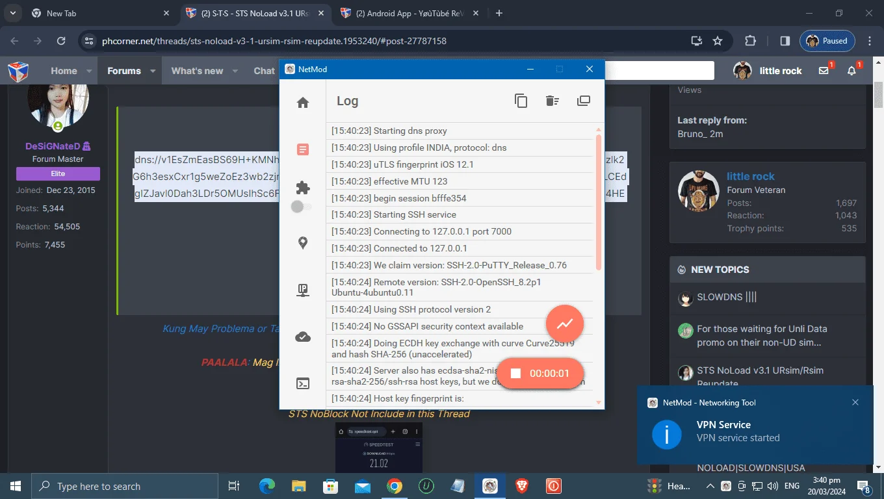Expand the Home menu dropdown arrow
884x499 pixels.
click(88, 71)
